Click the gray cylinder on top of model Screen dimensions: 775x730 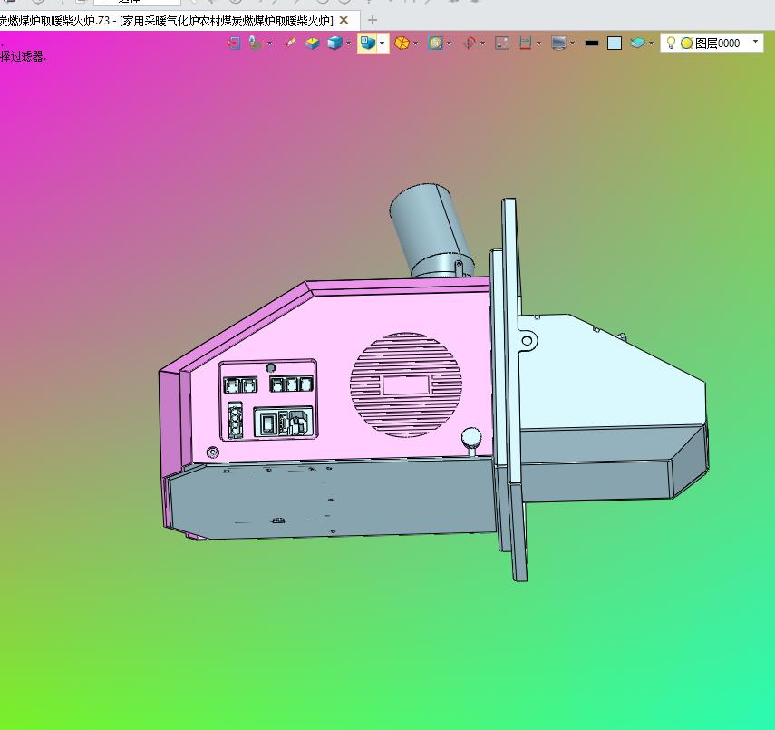pyautogui.click(x=431, y=230)
